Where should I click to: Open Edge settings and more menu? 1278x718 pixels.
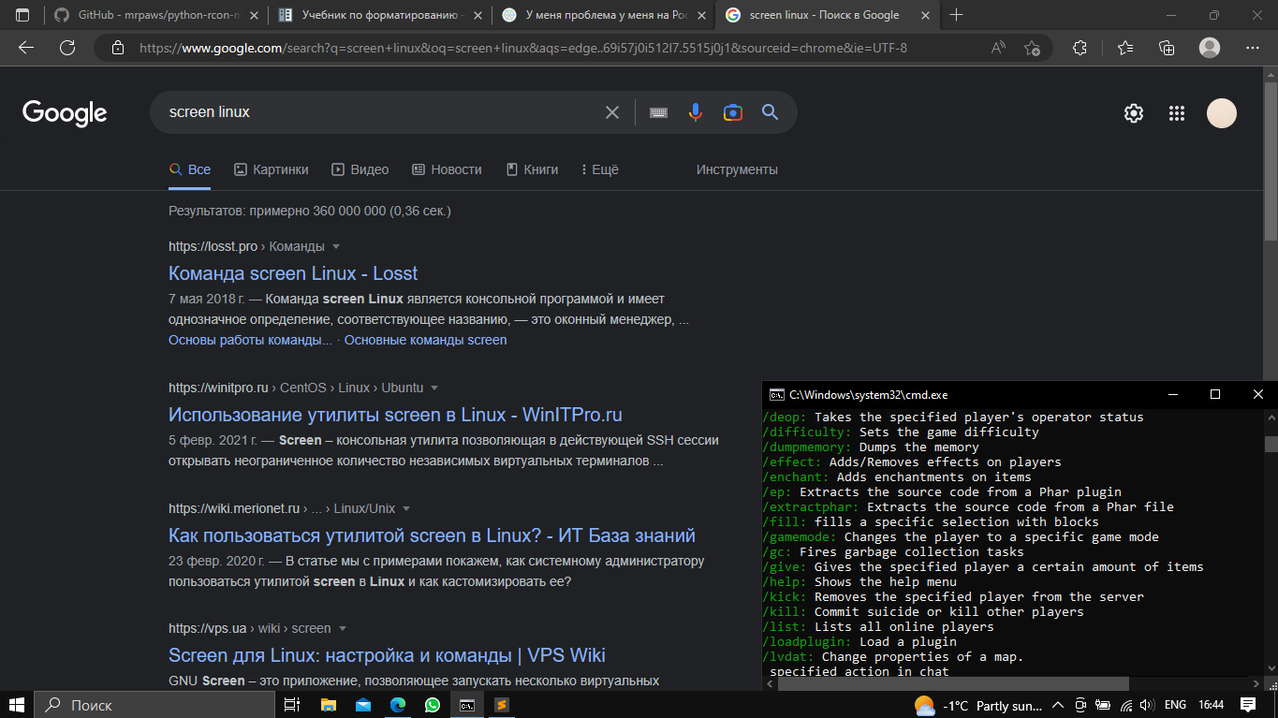1253,48
